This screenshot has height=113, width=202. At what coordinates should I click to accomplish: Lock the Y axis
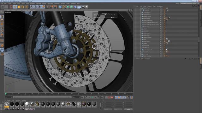tap(35, 7)
